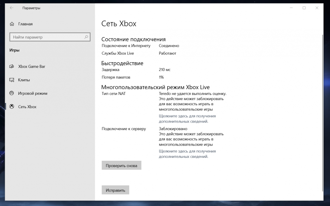Click the Исправить button
This screenshot has width=330, height=206.
click(x=115, y=190)
